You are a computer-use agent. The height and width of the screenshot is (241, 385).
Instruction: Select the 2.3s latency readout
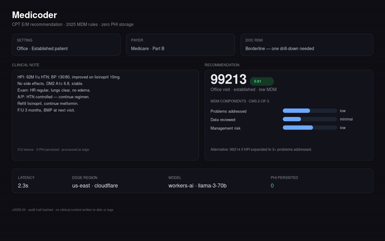(x=23, y=186)
